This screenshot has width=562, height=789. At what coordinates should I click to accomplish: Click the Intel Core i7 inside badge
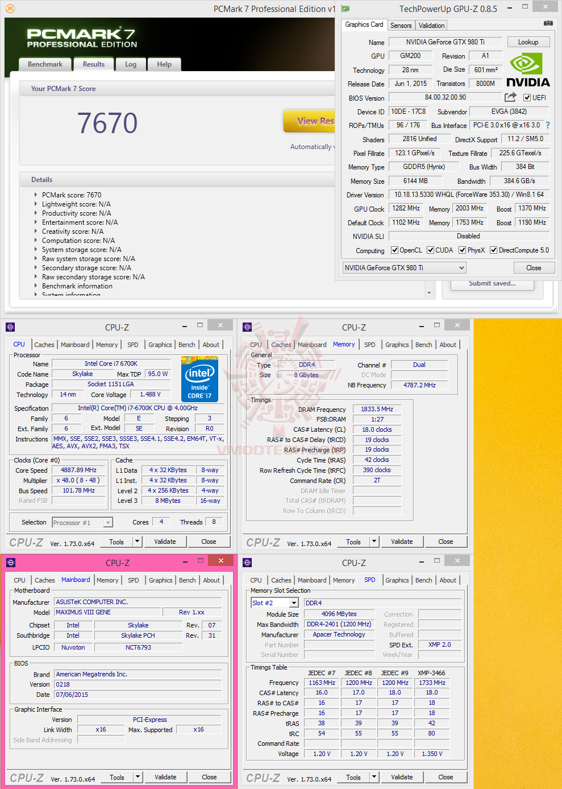tap(199, 379)
